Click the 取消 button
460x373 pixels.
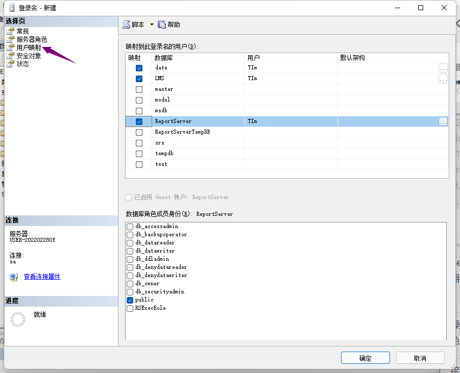420,358
